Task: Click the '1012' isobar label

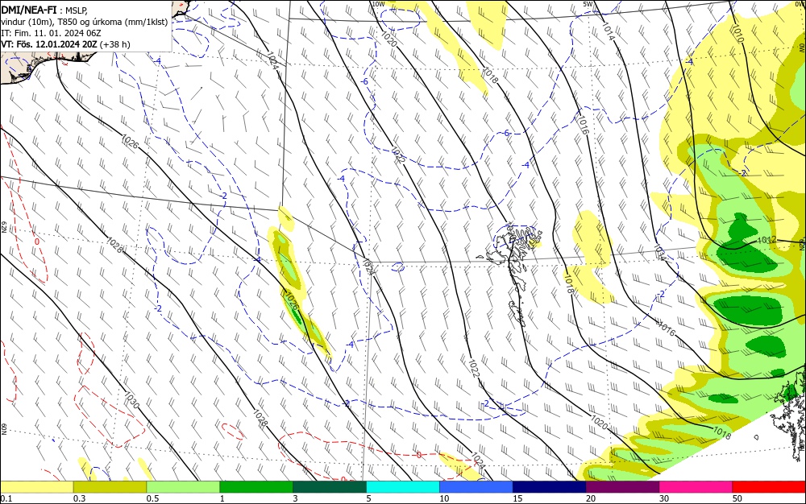Action: [767, 240]
